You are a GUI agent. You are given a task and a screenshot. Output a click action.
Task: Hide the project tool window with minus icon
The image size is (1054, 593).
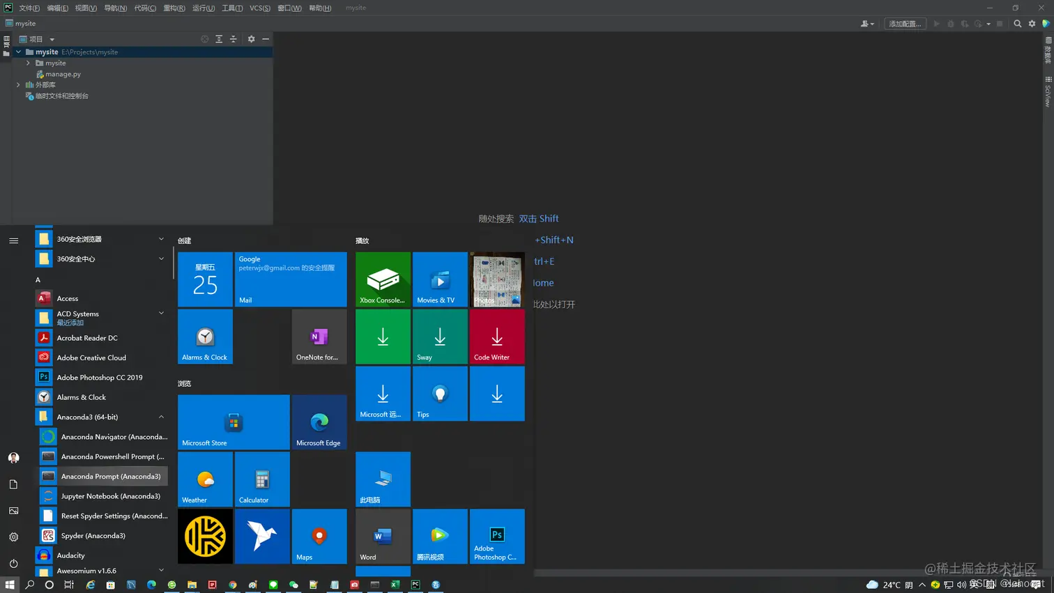(266, 39)
